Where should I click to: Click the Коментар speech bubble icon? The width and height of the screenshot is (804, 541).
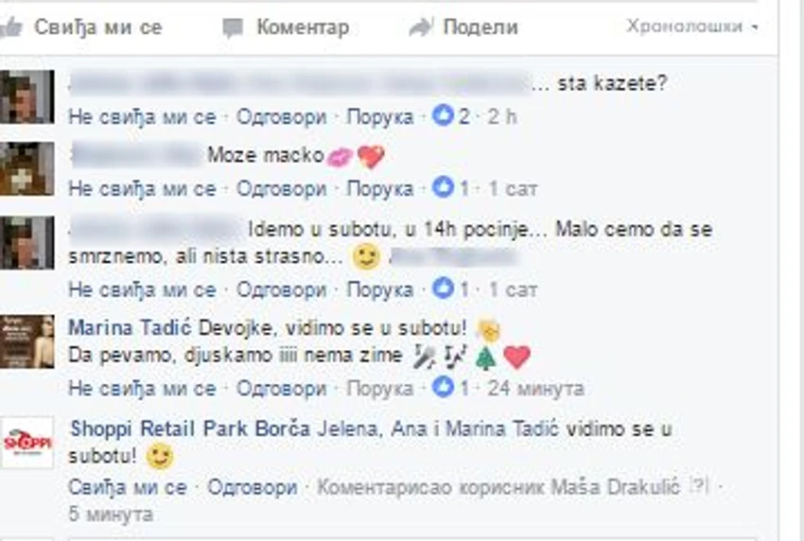click(x=233, y=27)
